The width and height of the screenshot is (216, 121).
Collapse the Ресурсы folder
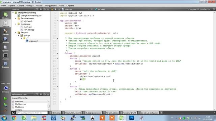[x=16, y=33]
